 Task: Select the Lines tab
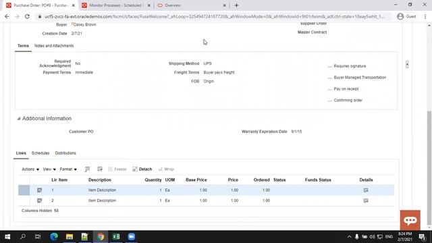(x=21, y=153)
